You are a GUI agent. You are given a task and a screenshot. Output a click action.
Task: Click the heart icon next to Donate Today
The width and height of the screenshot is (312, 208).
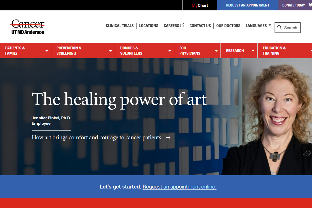click(x=310, y=5)
